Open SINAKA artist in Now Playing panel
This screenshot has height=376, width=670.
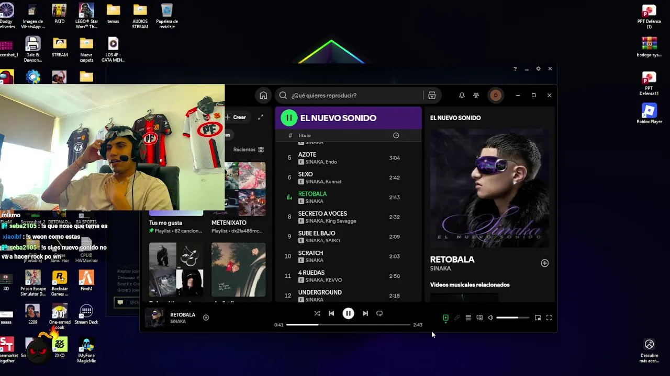pos(440,268)
